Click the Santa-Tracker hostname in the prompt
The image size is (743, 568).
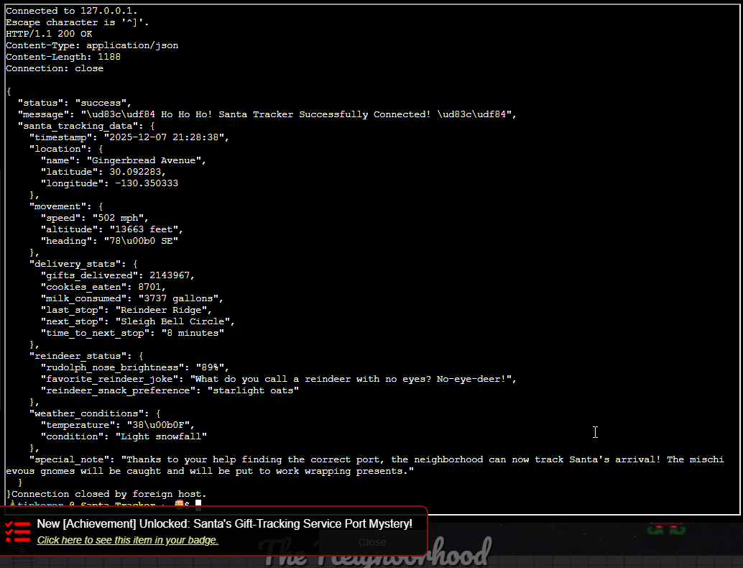click(117, 505)
